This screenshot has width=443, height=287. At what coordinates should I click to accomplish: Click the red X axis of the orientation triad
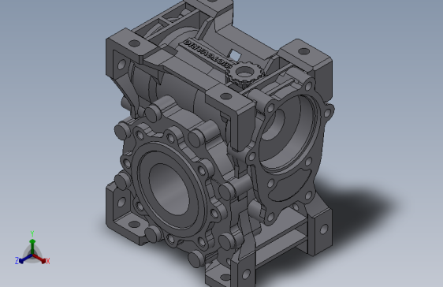[39, 258]
